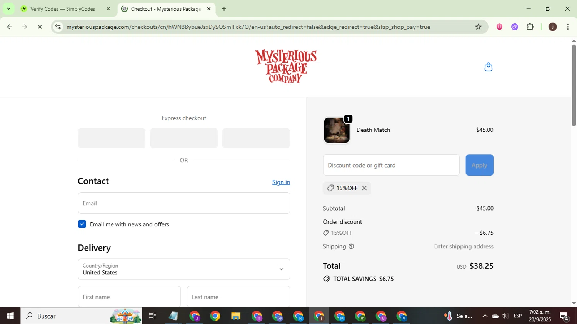Screen dimensions: 577x324
Task: Click the first express checkout button
Action: [112, 138]
